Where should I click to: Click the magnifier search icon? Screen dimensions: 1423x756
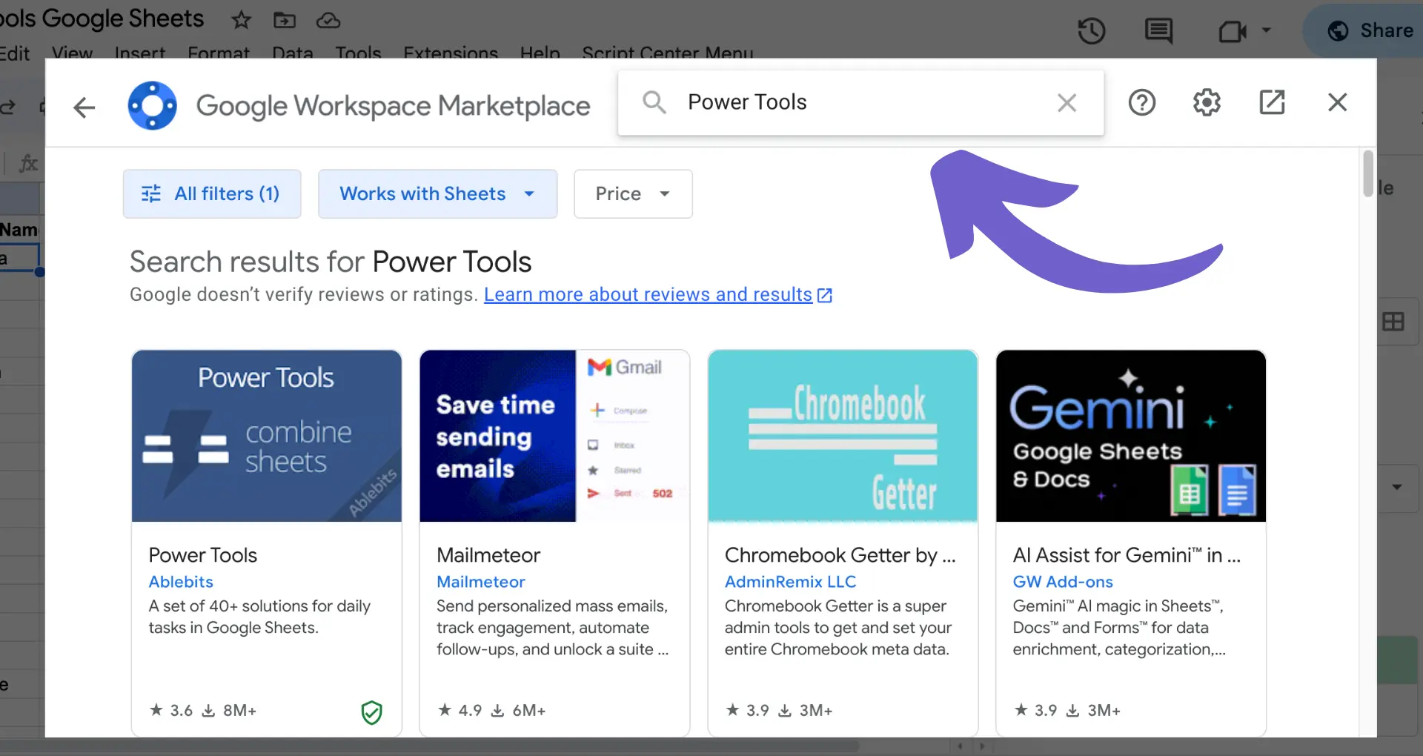coord(654,102)
